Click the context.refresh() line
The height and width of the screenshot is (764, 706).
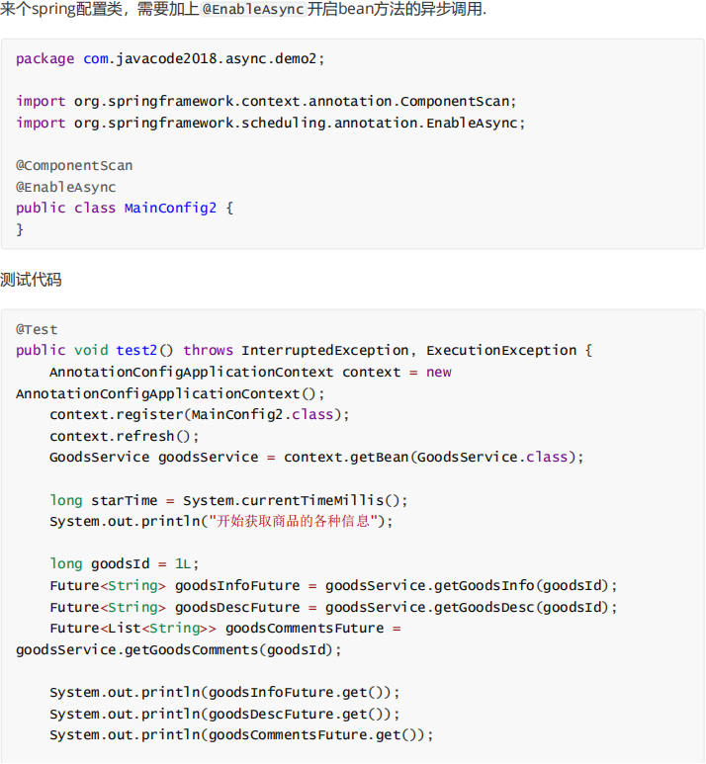(125, 437)
